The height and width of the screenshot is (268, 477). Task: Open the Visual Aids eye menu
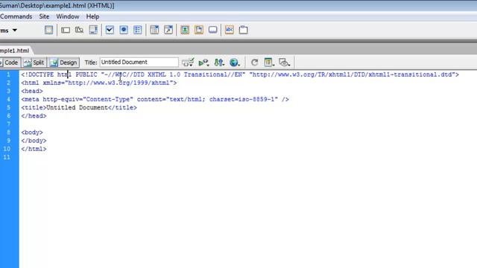pyautogui.click(x=284, y=63)
